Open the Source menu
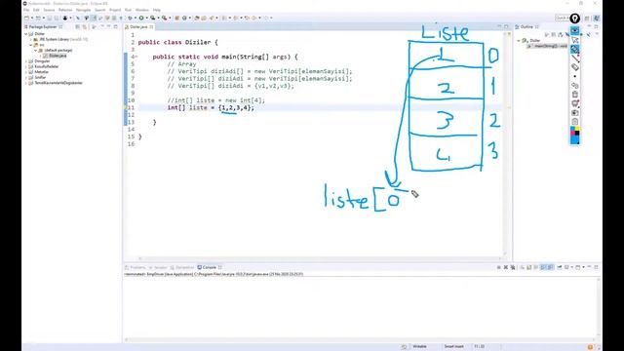The width and height of the screenshot is (624, 351). point(49,10)
